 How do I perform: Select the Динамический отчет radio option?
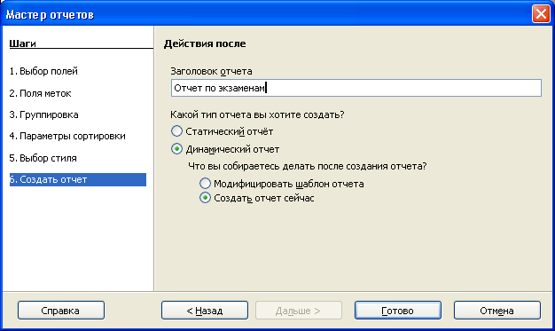pos(225,149)
